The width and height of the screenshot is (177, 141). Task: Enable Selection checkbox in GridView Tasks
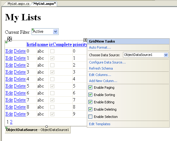(90, 116)
